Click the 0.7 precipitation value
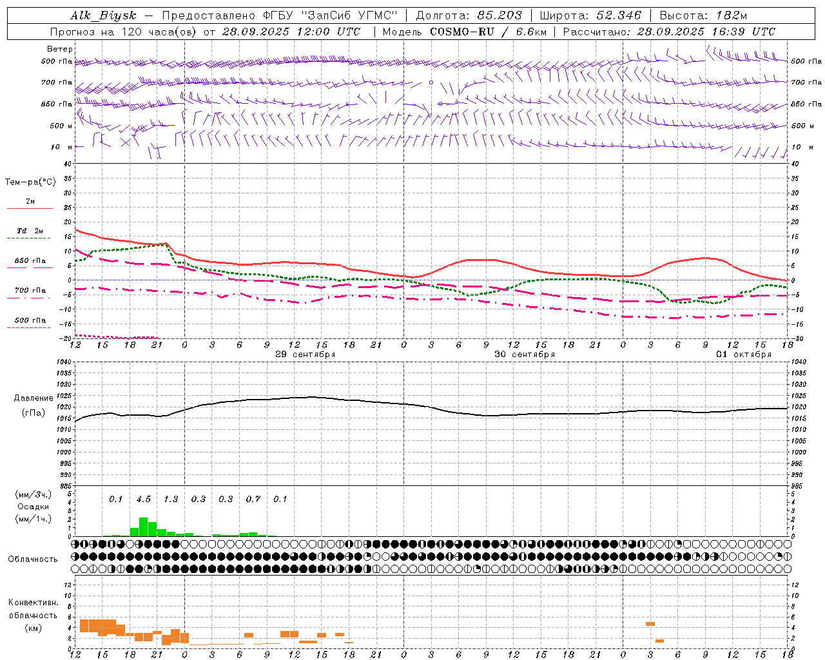Image resolution: width=825 pixels, height=660 pixels. (x=253, y=499)
